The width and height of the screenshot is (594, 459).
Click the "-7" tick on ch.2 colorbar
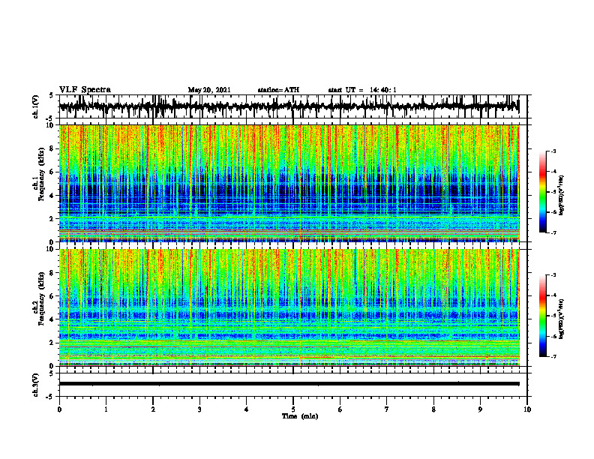click(x=553, y=356)
